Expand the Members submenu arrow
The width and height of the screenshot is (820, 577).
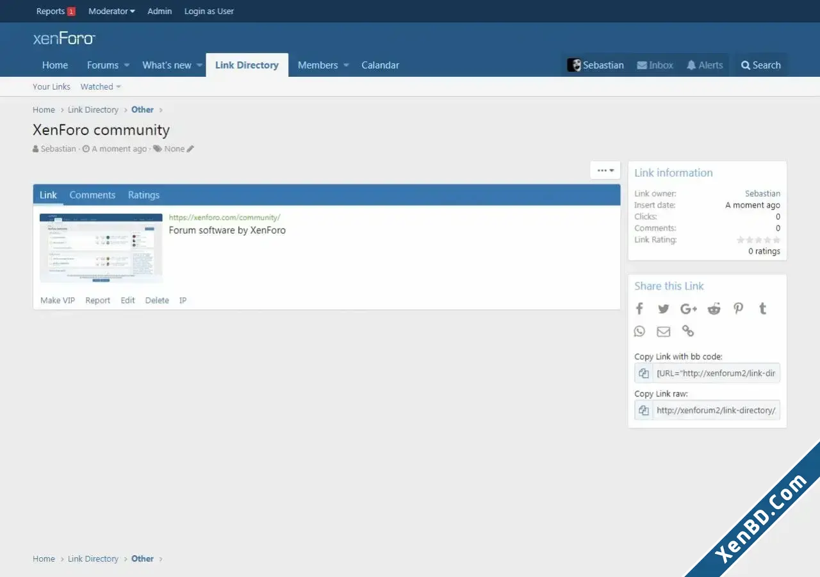[x=346, y=65]
